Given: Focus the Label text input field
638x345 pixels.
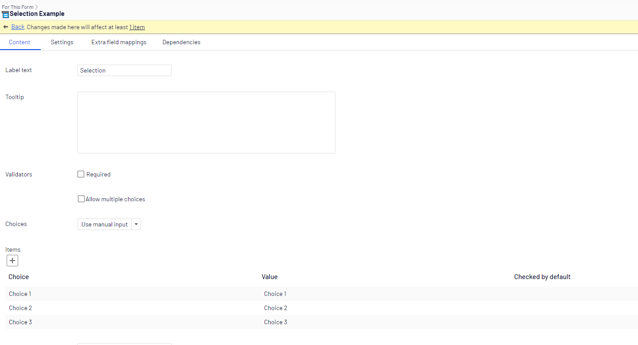Looking at the screenshot, I should (124, 70).
